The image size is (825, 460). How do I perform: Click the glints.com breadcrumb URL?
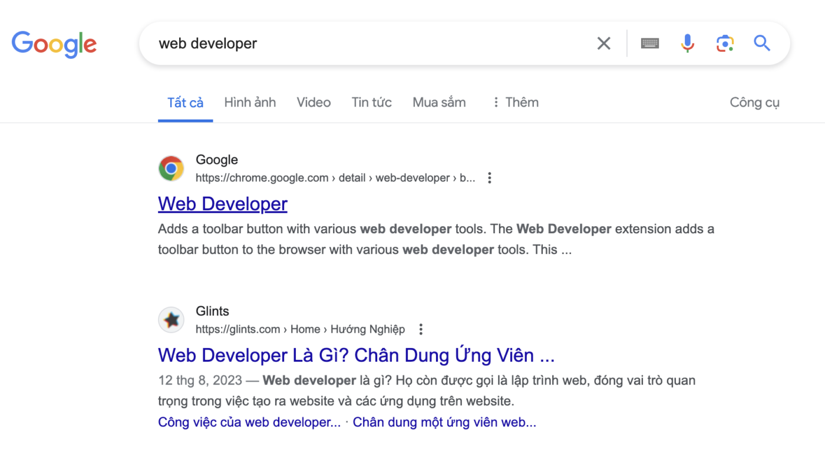tap(300, 329)
